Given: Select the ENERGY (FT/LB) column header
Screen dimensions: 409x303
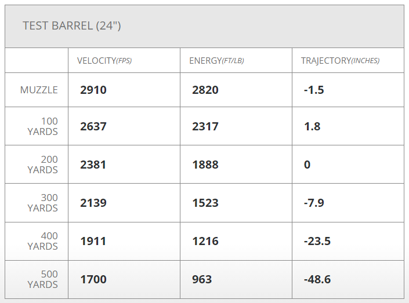Looking at the screenshot, I should [x=216, y=61].
